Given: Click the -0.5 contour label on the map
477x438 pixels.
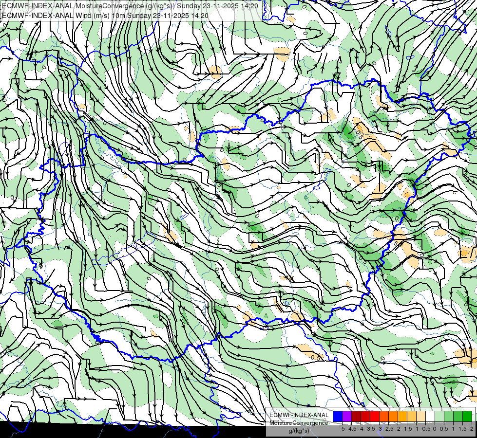Looking at the screenshot, I should [315, 358].
